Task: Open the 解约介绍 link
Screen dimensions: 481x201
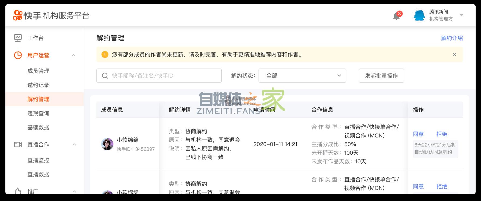Action: tap(452, 38)
